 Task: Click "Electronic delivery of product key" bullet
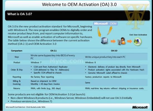click(x=114, y=67)
